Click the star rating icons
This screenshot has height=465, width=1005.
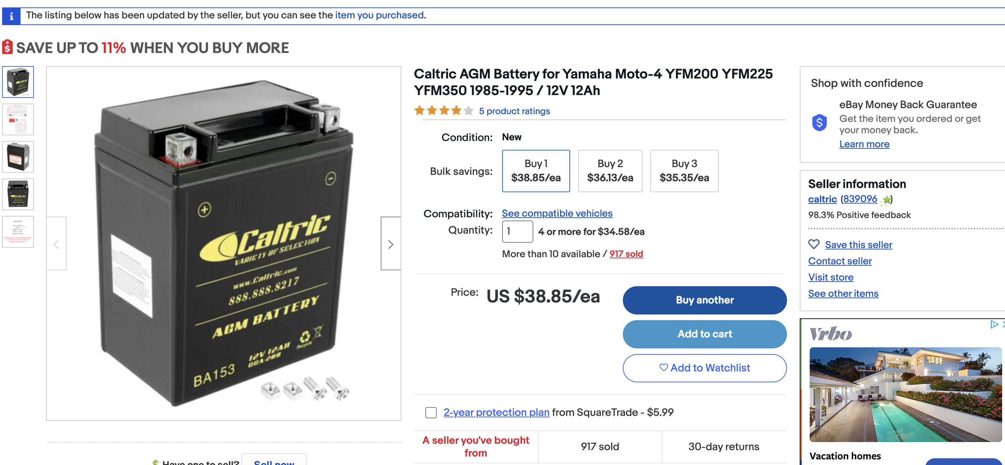click(x=444, y=111)
